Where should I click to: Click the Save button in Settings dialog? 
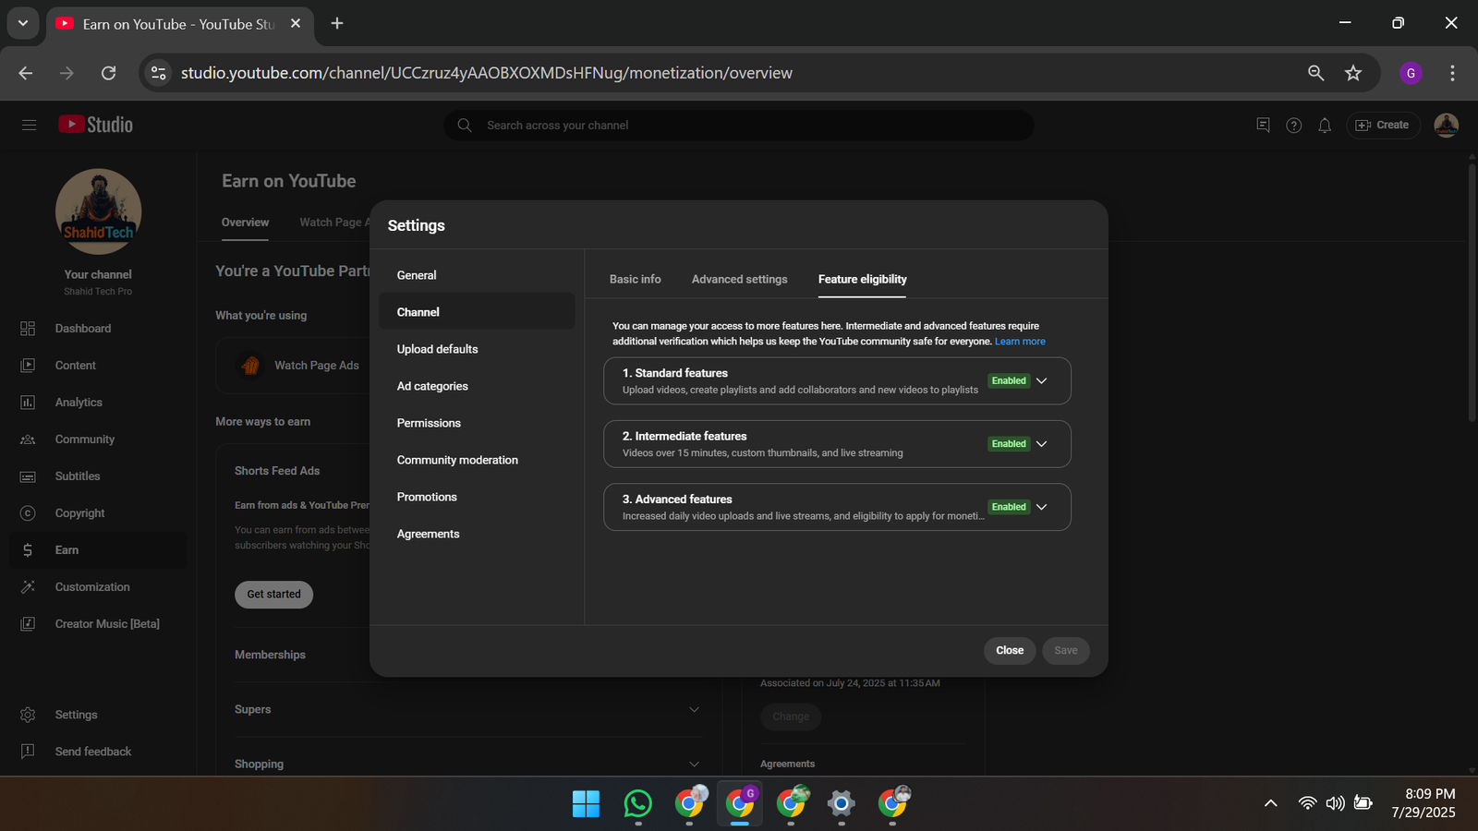[x=1066, y=650]
